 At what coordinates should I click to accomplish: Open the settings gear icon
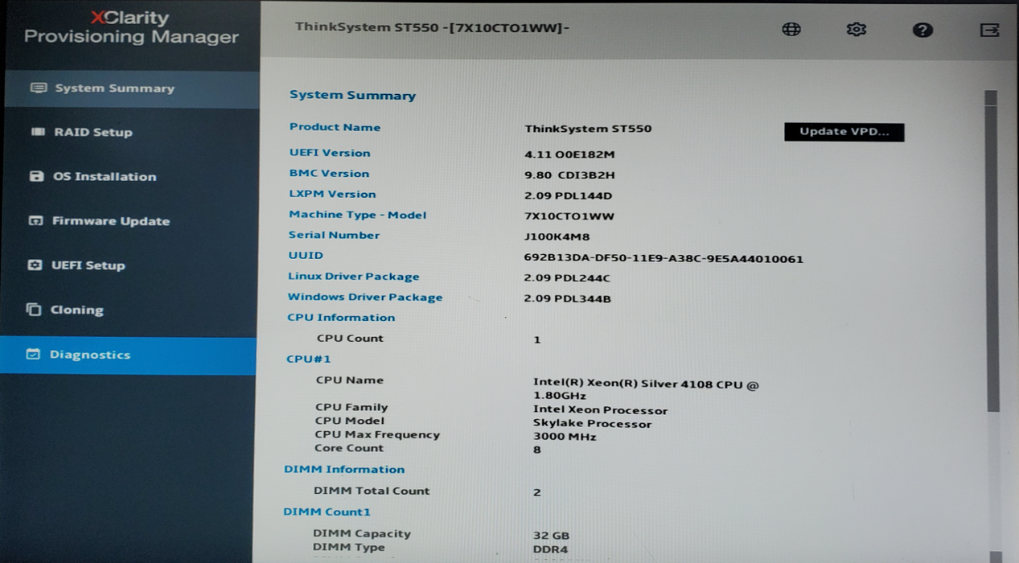[x=856, y=29]
